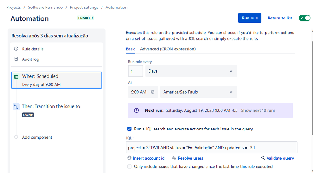
Task: Click the Rule details info icon
Action: 16,49
